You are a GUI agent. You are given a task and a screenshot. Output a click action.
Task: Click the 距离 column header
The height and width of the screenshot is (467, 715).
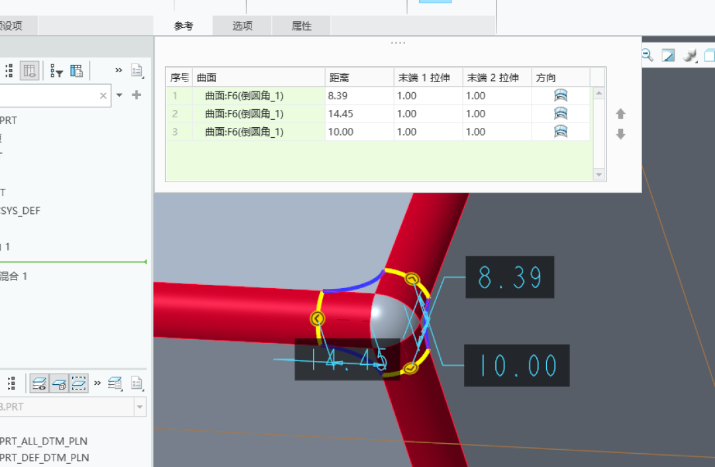[x=359, y=78]
